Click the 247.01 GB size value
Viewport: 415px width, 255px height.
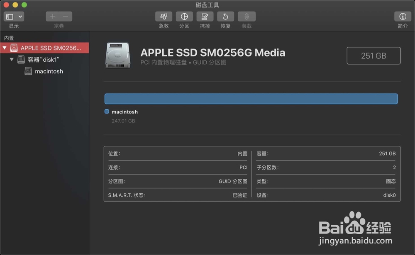click(x=123, y=121)
